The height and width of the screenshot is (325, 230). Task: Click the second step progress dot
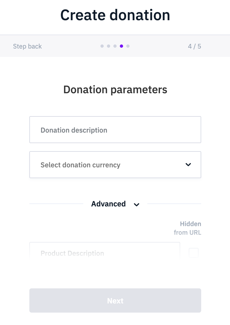[x=109, y=46]
